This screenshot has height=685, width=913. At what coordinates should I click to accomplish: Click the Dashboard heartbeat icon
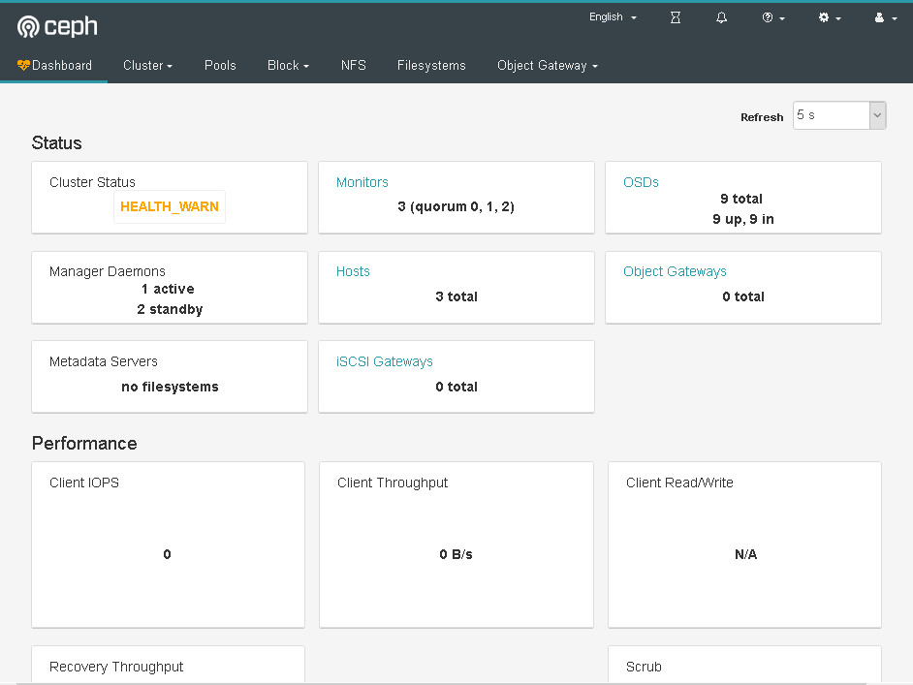tap(23, 65)
